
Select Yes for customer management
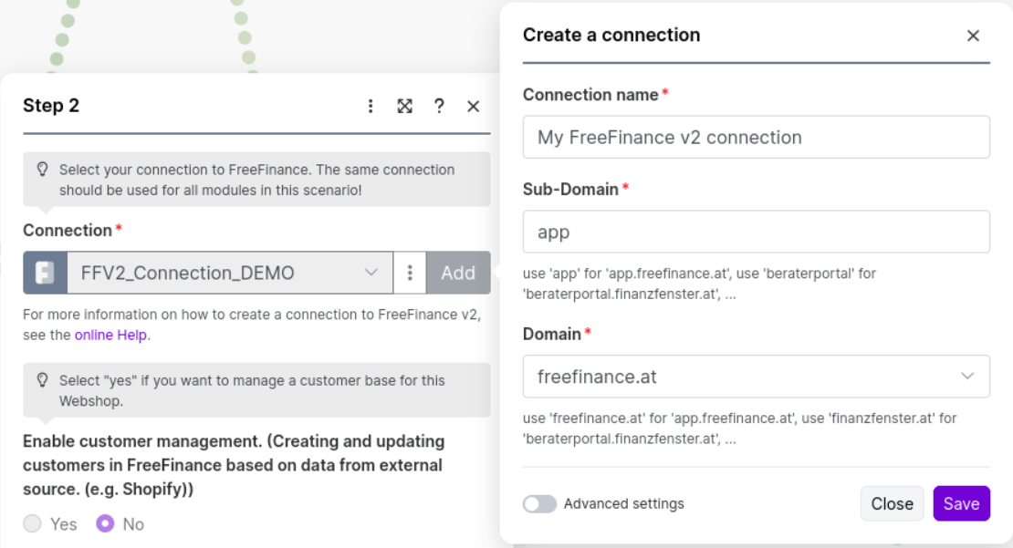32,523
